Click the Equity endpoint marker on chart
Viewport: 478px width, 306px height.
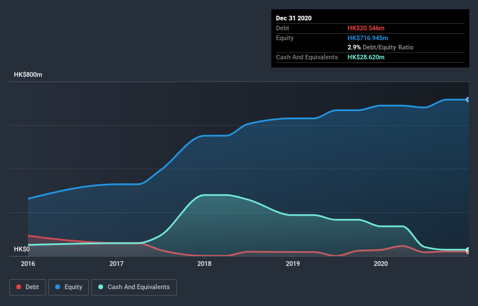click(x=468, y=99)
